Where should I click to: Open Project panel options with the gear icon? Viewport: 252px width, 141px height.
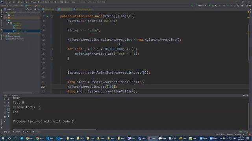click(x=35, y=9)
